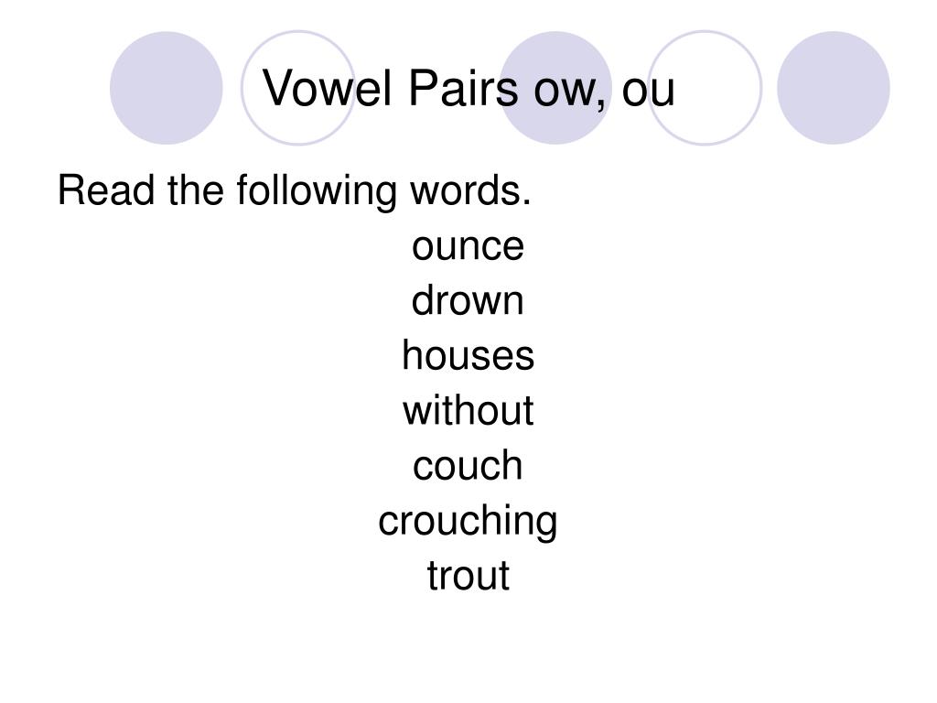The height and width of the screenshot is (703, 937).
Task: Click the filled circle behind 'Pairs ow'
Action: coord(555,88)
